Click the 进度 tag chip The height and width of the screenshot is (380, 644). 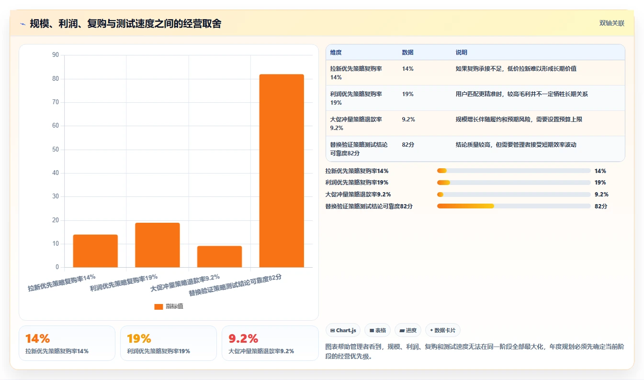408,330
